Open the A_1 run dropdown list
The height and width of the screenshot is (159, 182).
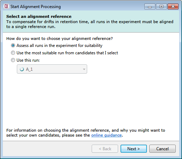(52, 69)
